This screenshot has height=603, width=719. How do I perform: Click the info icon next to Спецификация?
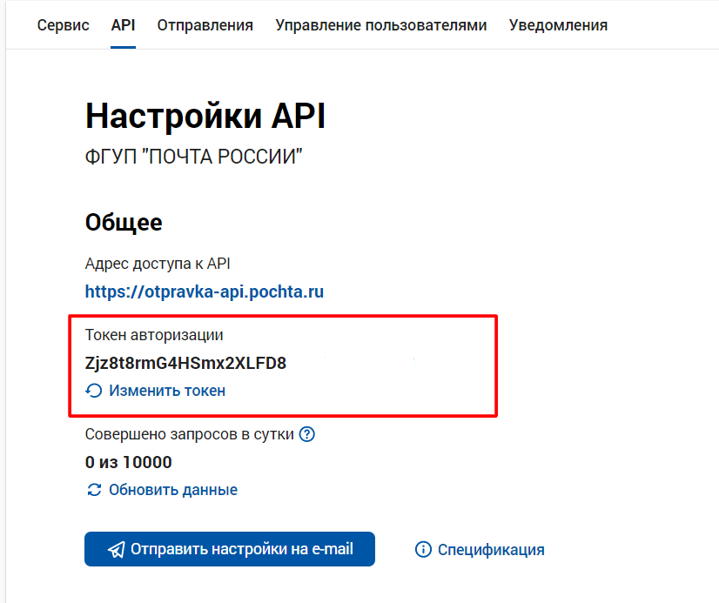coord(423,549)
